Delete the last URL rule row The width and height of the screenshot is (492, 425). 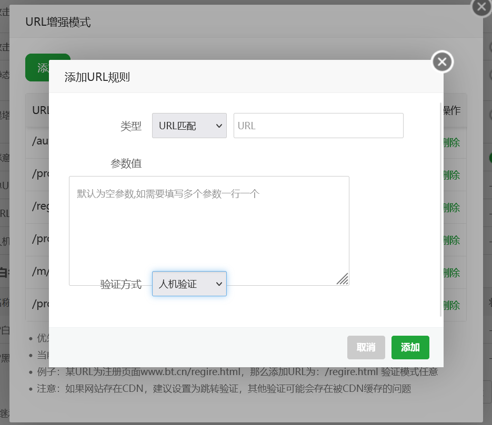click(x=452, y=305)
